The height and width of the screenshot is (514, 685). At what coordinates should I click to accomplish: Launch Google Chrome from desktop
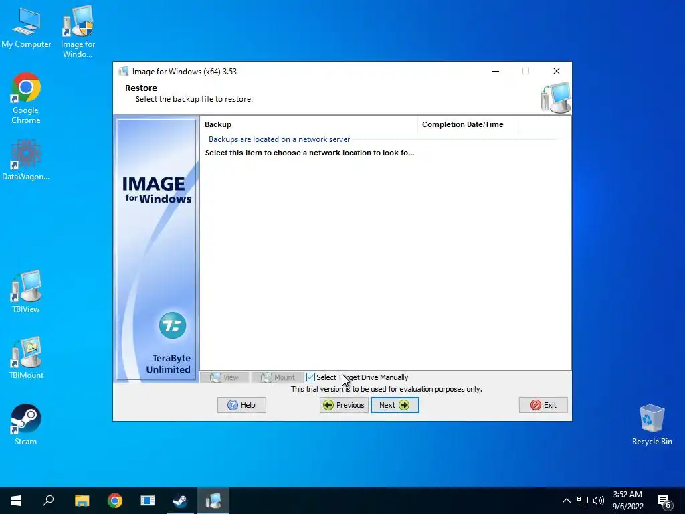26,99
